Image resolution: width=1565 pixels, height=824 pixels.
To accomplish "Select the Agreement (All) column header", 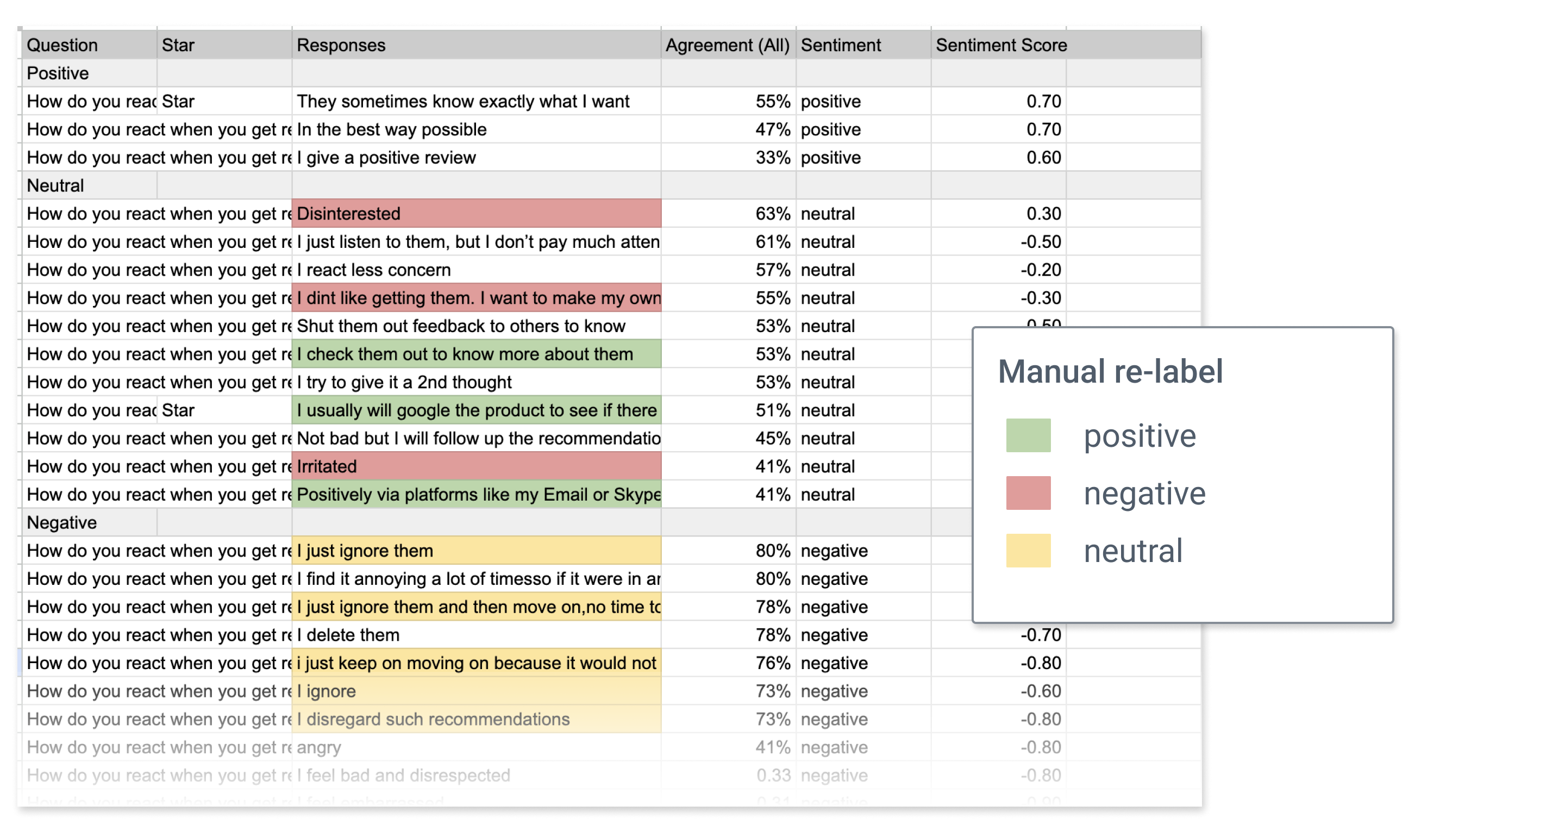I will 728,45.
